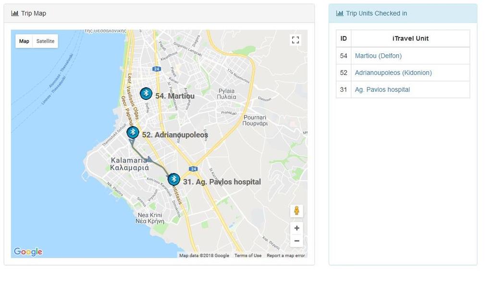This screenshot has width=492, height=284.
Task: Click the Street View pegman icon
Action: [296, 210]
